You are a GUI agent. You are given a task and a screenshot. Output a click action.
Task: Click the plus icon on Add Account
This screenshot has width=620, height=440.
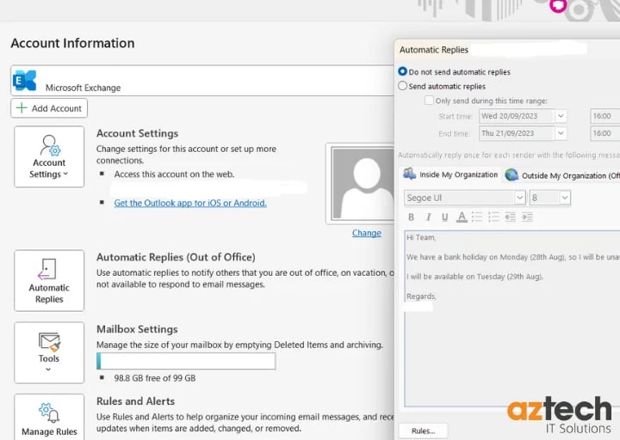pos(22,107)
